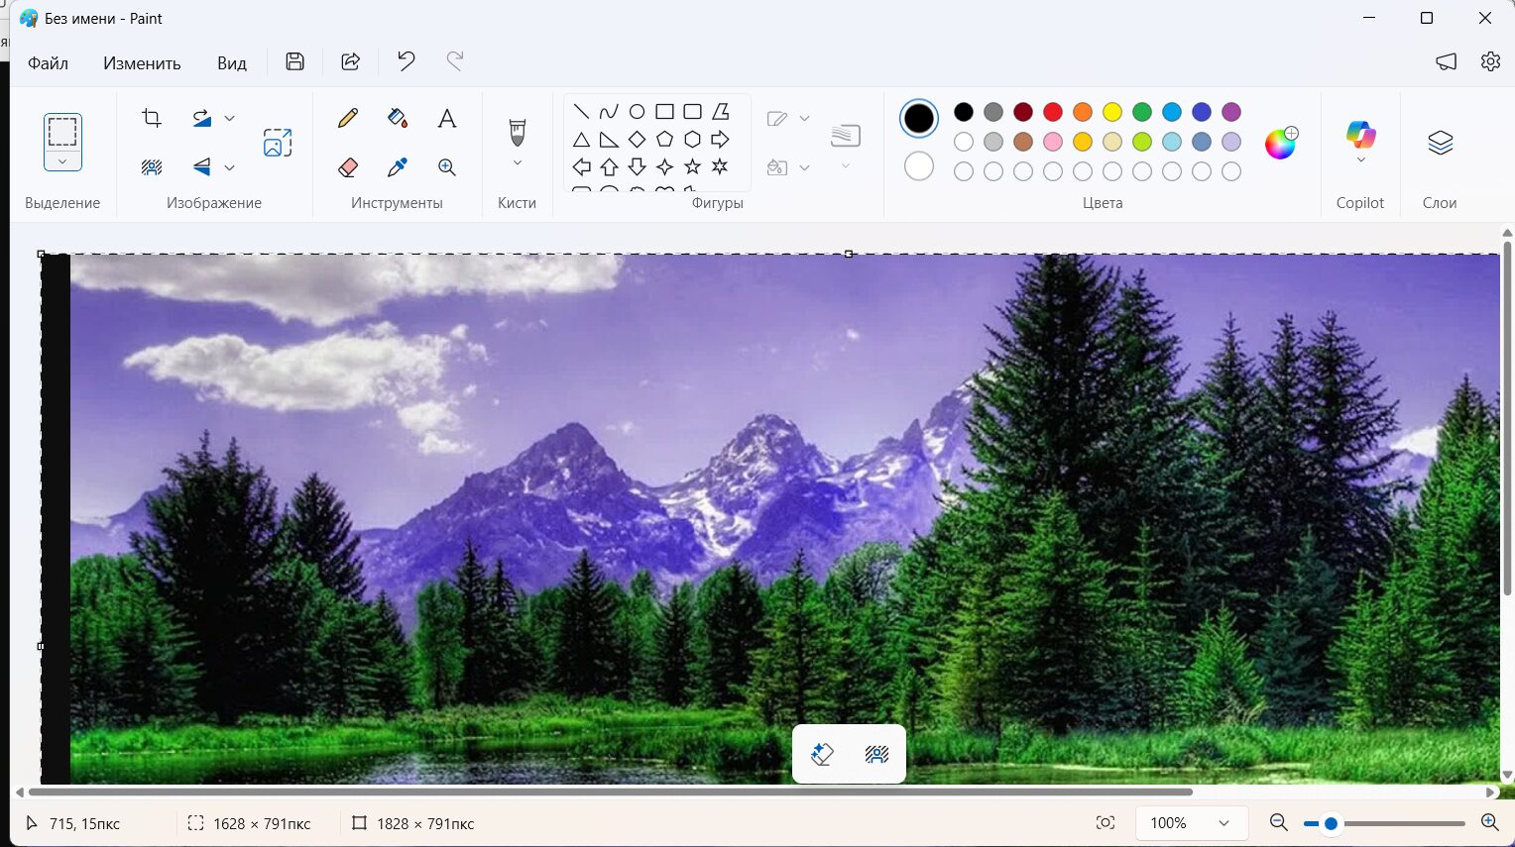Select the Color picker eyedropper tool
Viewport: 1515px width, 847px height.
398,167
